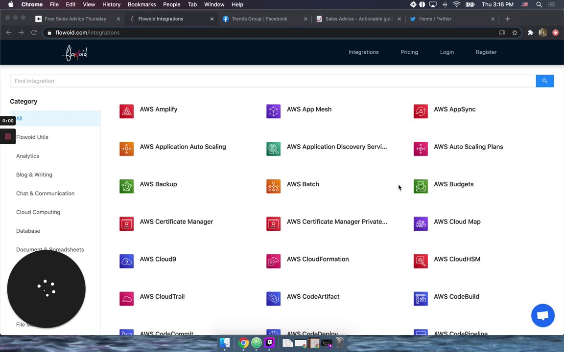This screenshot has width=564, height=352.
Task: Click the Login link
Action: pyautogui.click(x=446, y=52)
